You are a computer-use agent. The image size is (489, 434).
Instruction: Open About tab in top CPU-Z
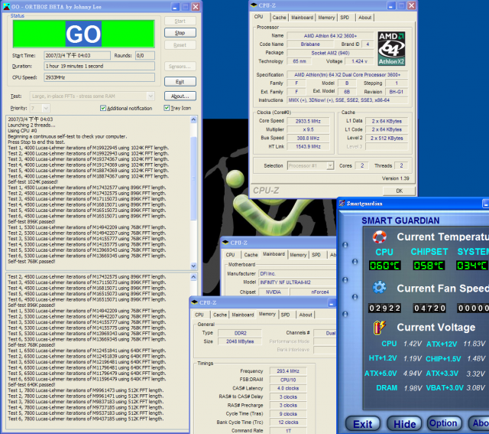[x=364, y=18]
